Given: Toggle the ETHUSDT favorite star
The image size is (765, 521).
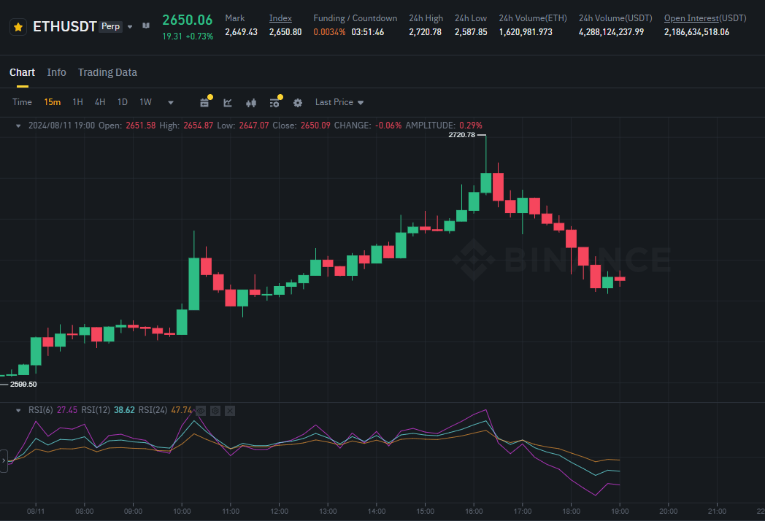Looking at the screenshot, I should (x=18, y=27).
